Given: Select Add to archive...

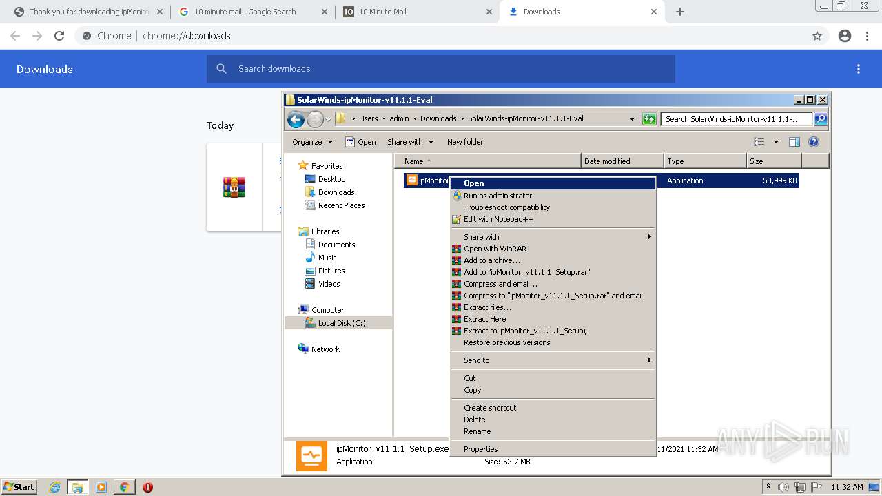Looking at the screenshot, I should [553, 260].
